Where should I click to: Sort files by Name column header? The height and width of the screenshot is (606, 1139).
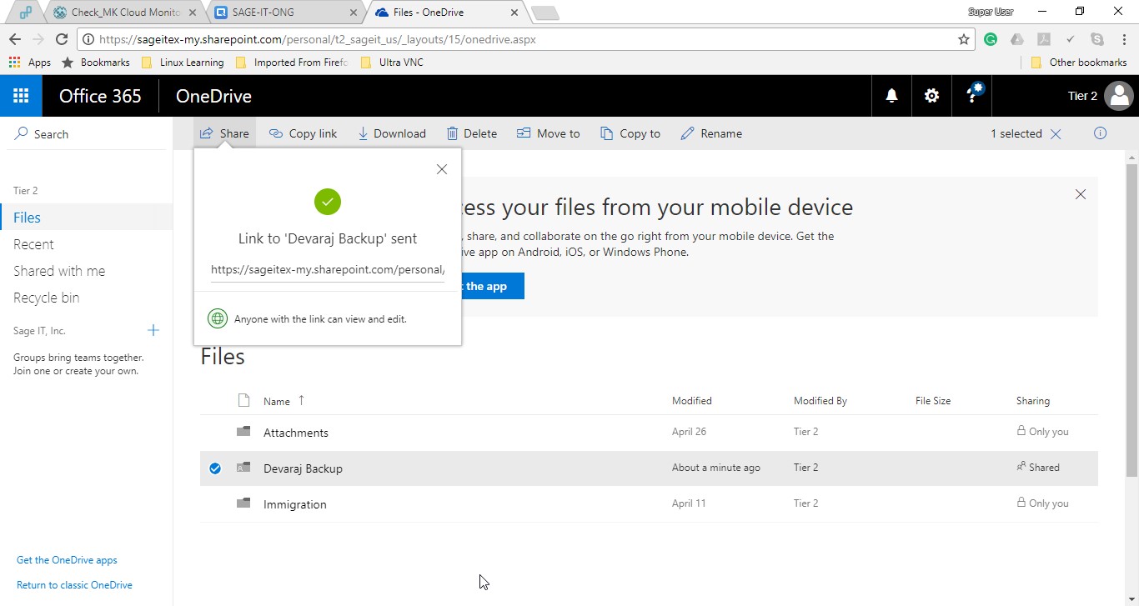click(x=277, y=401)
